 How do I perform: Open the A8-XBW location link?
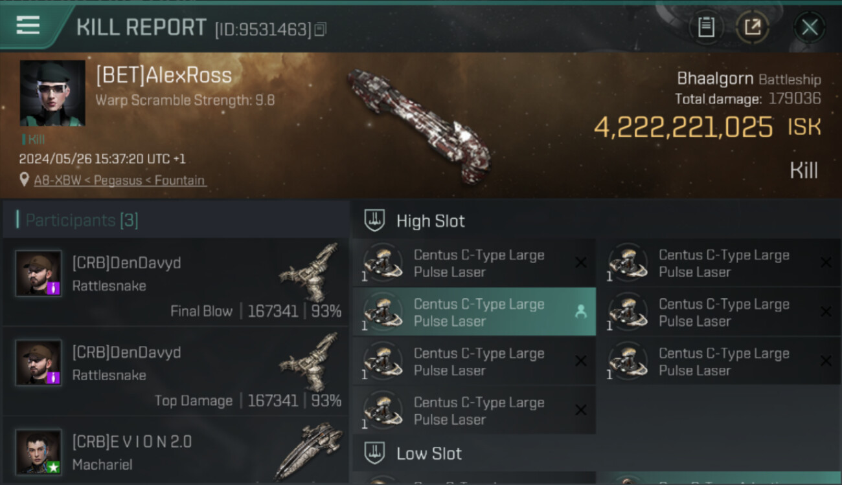tap(120, 180)
